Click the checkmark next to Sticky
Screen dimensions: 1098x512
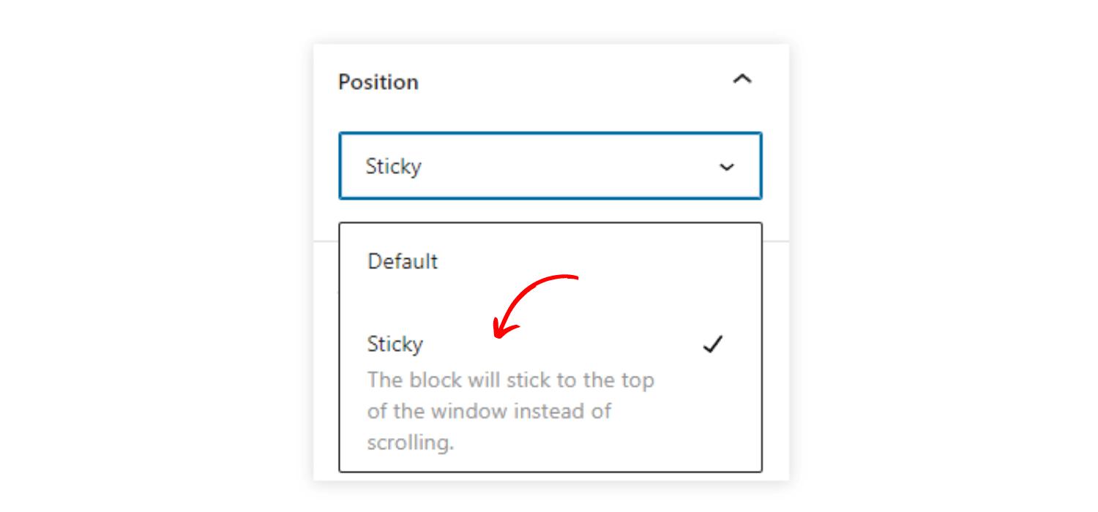click(x=712, y=344)
